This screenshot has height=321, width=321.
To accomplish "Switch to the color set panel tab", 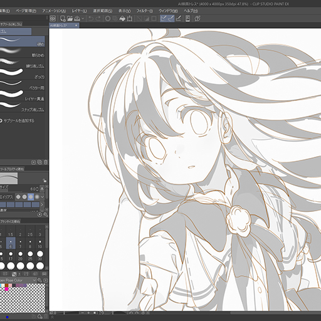I will [14, 274].
